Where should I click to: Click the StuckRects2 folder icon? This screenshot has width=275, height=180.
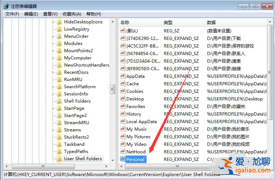coord(59,137)
